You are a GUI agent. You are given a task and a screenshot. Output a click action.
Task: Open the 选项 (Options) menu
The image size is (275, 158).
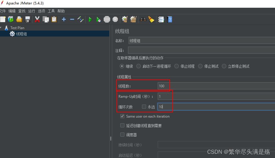41,11
